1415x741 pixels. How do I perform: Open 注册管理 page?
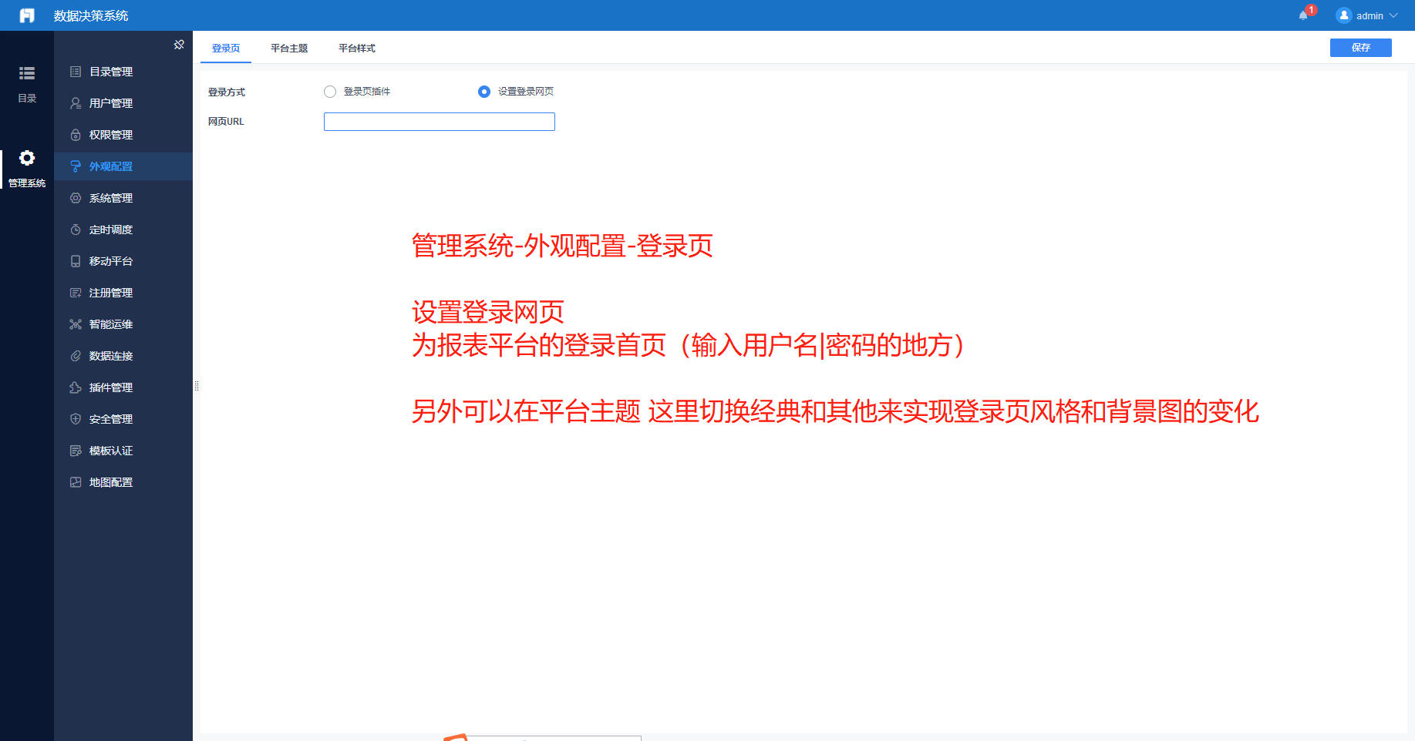click(x=123, y=293)
